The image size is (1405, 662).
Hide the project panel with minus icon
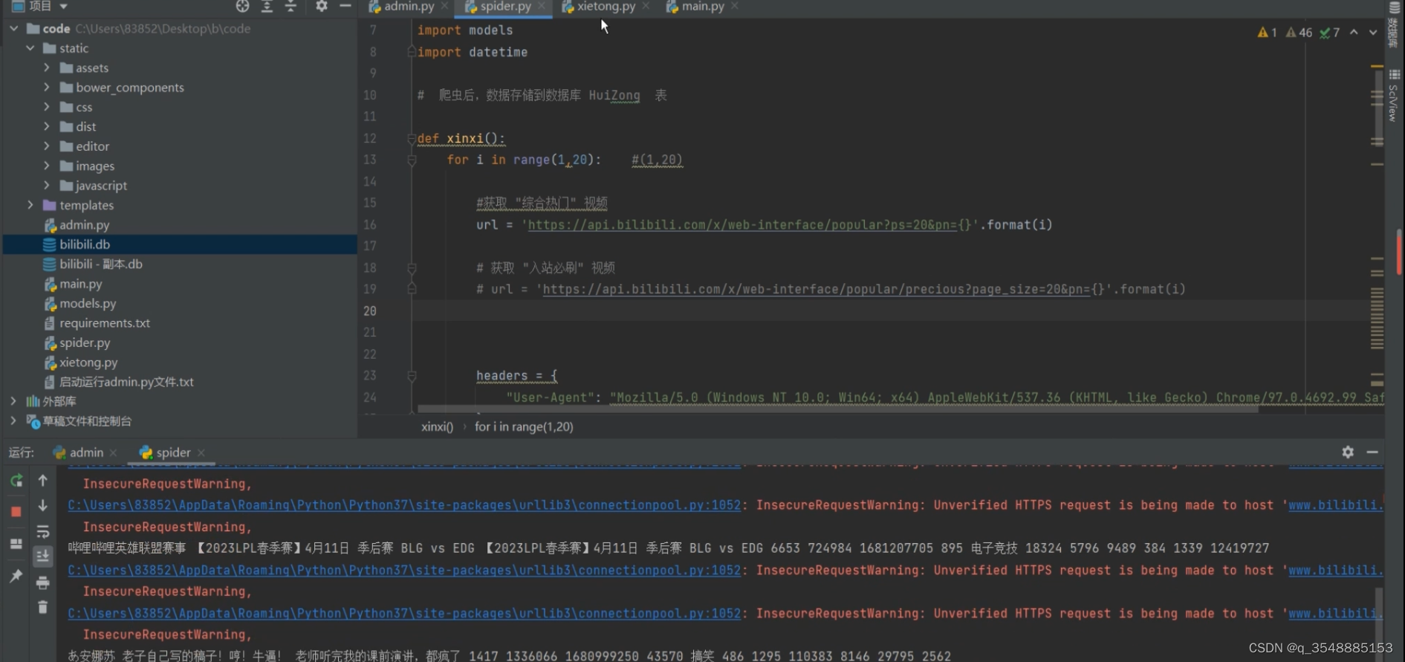(345, 6)
